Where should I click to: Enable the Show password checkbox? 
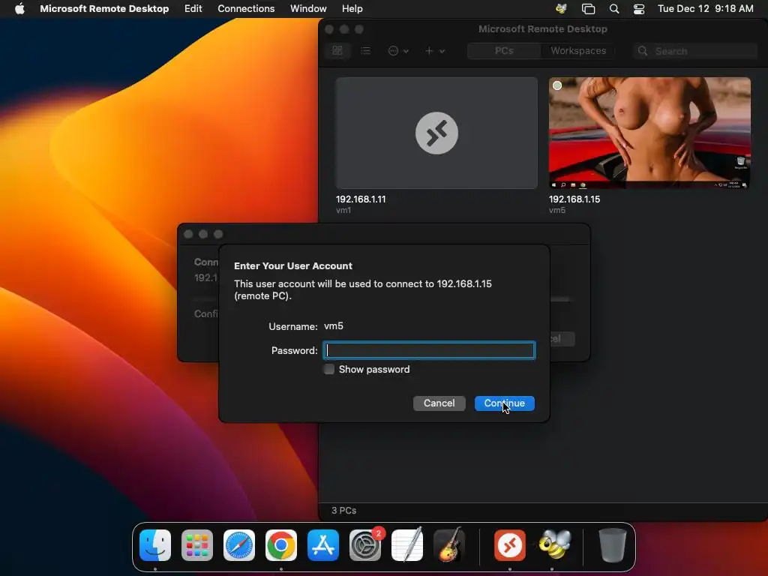tap(329, 369)
